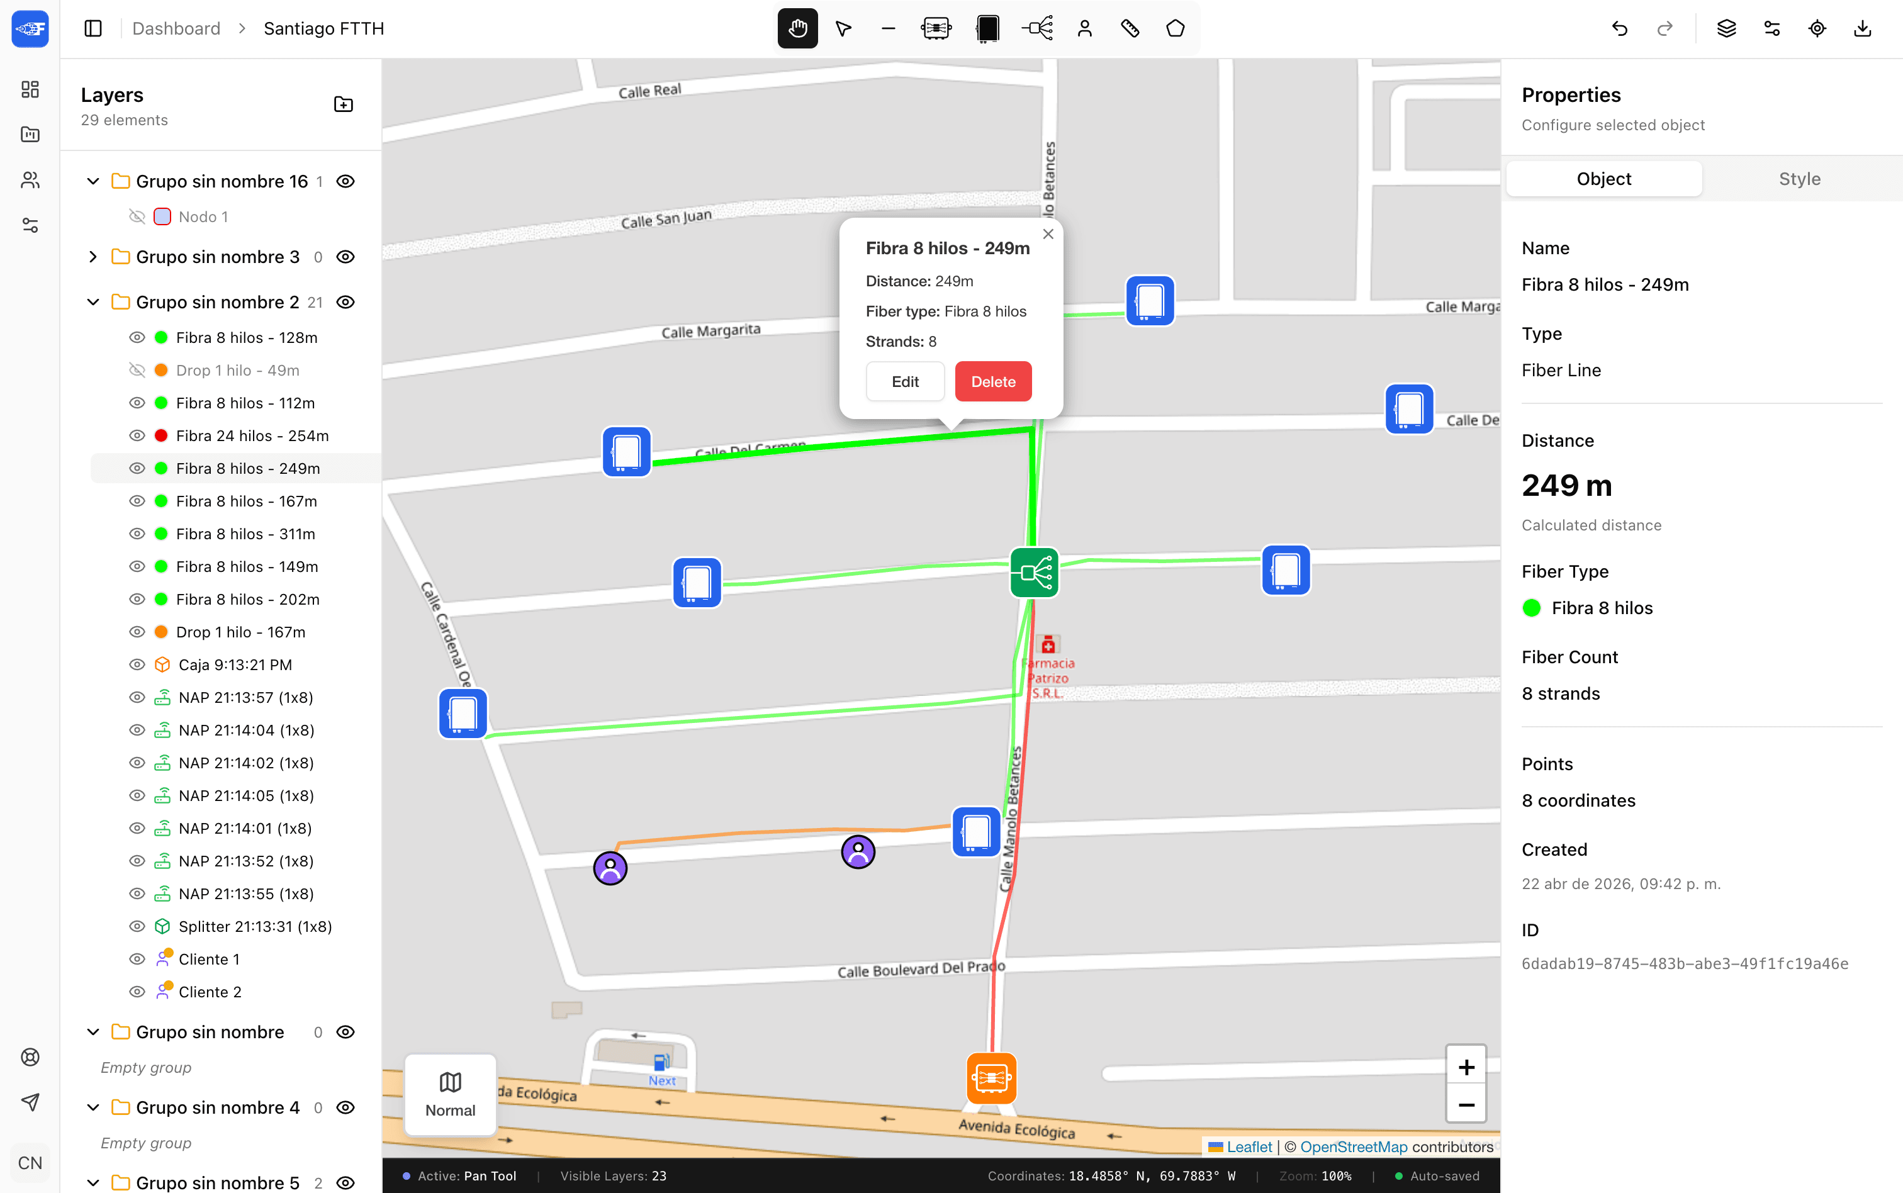Open the OpenStreetMap link
This screenshot has height=1193, width=1903.
click(1354, 1147)
